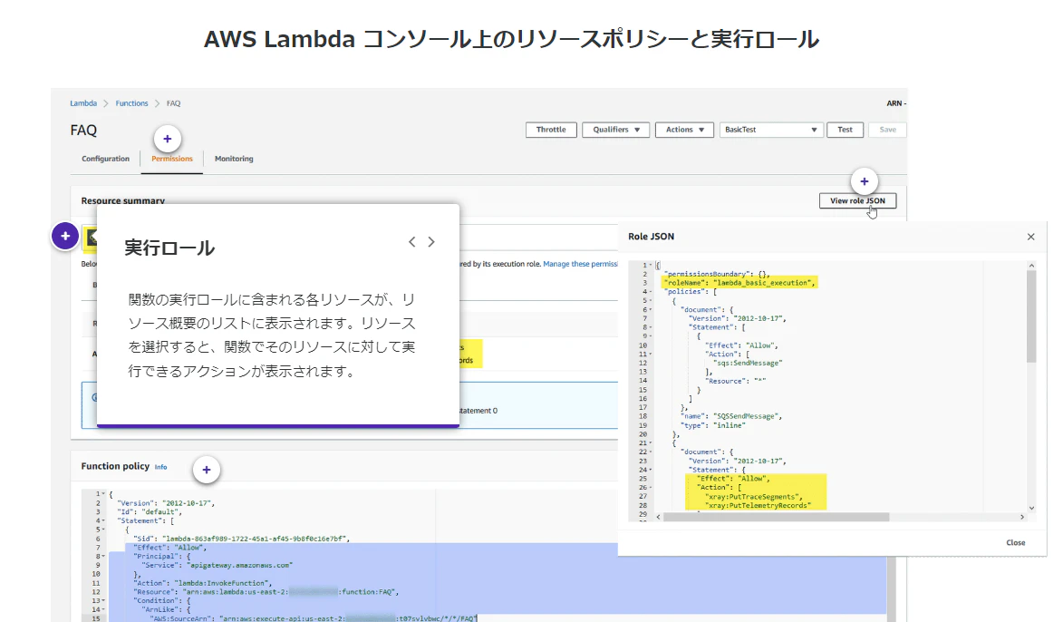Close the Role JSON panel with X
The image size is (1063, 622).
coord(1031,237)
